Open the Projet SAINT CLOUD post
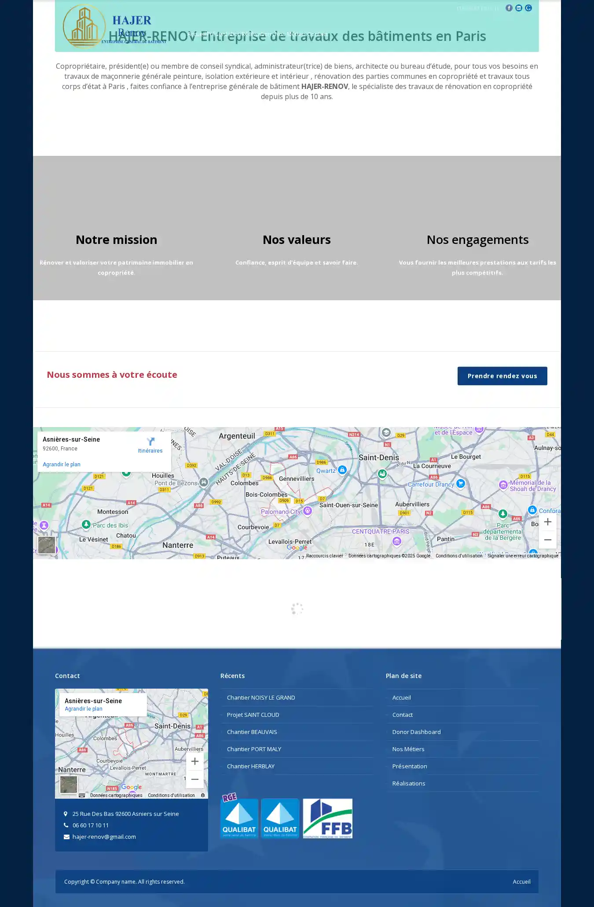The height and width of the screenshot is (907, 594). click(x=253, y=715)
